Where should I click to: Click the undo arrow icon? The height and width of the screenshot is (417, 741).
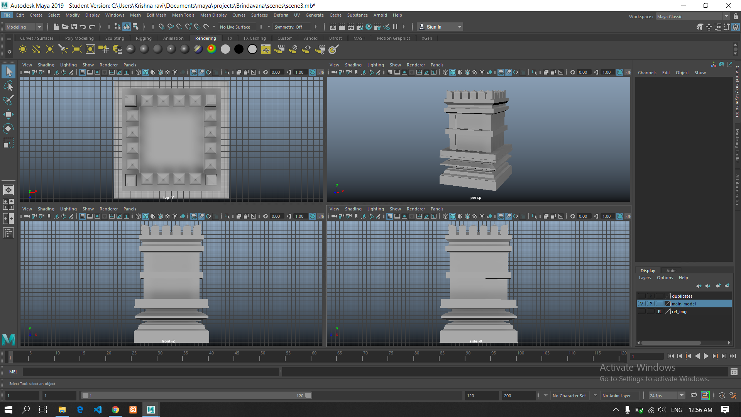pos(83,27)
